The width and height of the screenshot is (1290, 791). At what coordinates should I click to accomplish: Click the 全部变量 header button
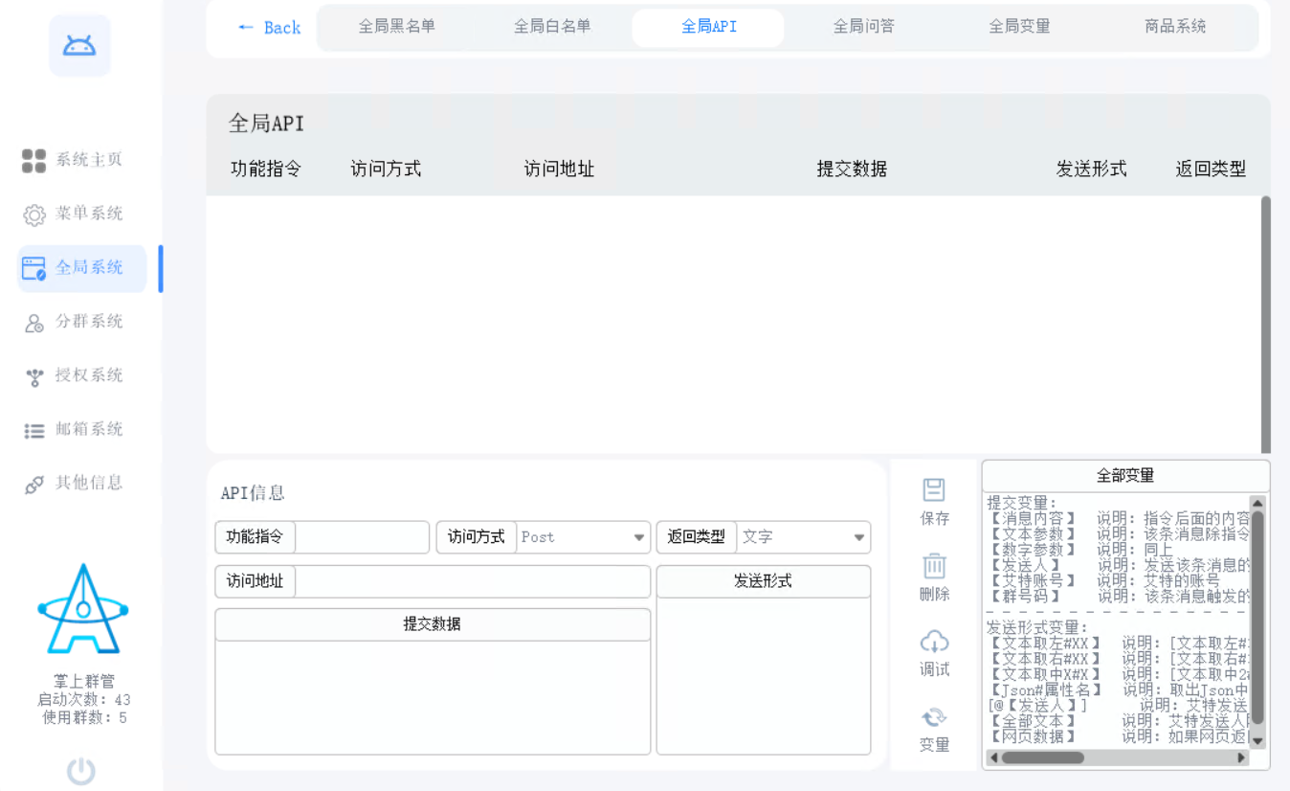tap(1125, 476)
